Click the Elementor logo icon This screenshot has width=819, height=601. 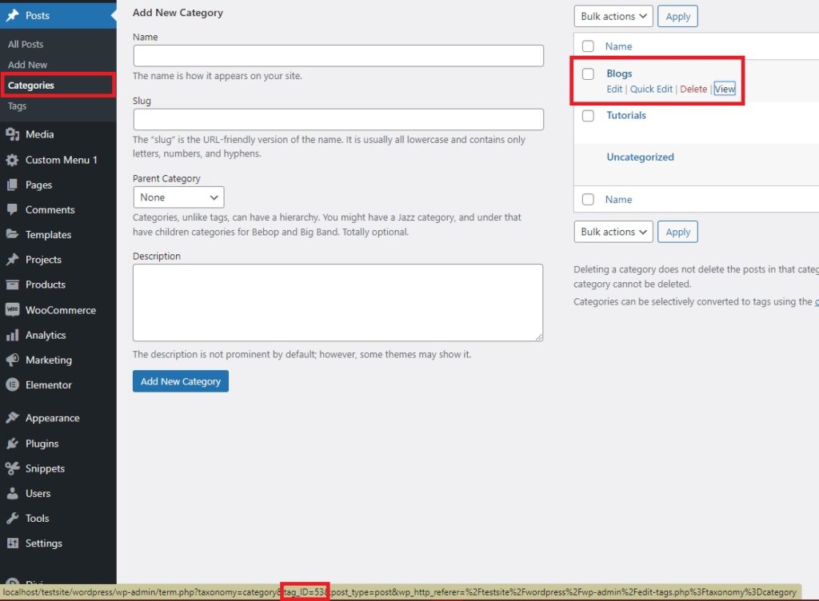pyautogui.click(x=13, y=384)
